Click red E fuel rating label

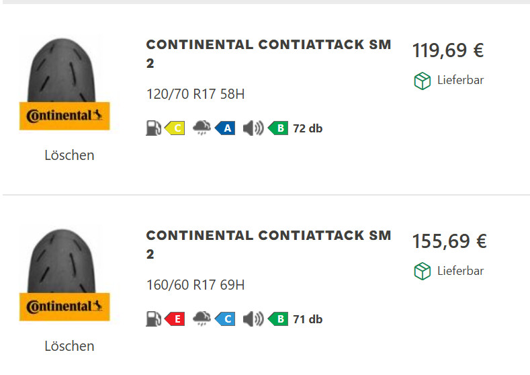click(x=175, y=319)
